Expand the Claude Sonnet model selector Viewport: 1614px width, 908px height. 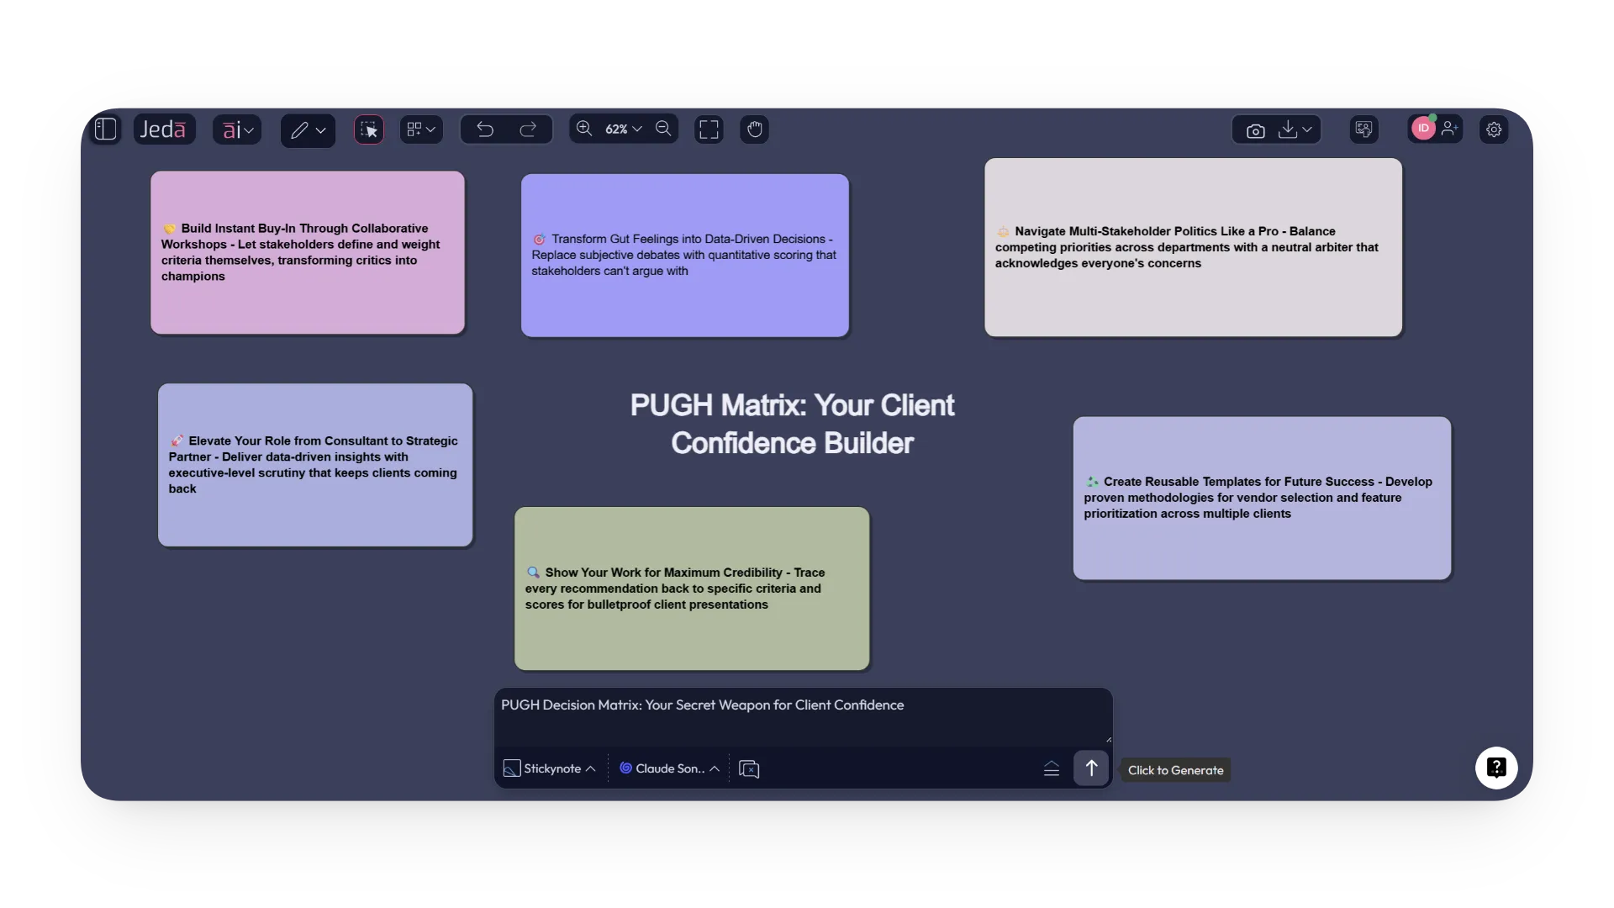tap(668, 768)
